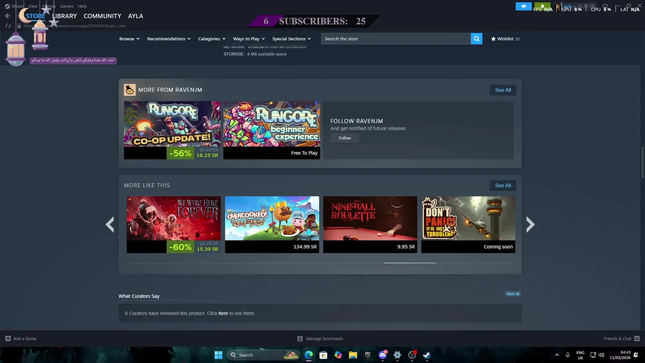645x363 pixels.
Task: Open the green notifications bell
Action: tap(542, 7)
